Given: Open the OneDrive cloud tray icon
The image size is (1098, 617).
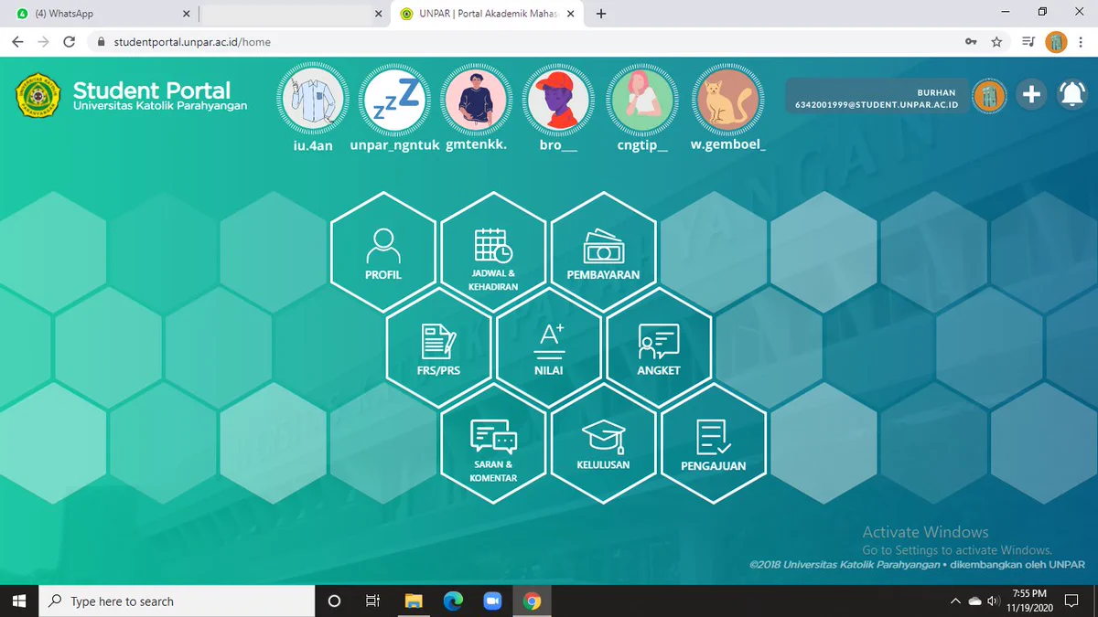Looking at the screenshot, I should point(974,601).
